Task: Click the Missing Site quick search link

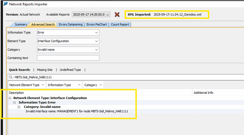Action: tap(44, 70)
